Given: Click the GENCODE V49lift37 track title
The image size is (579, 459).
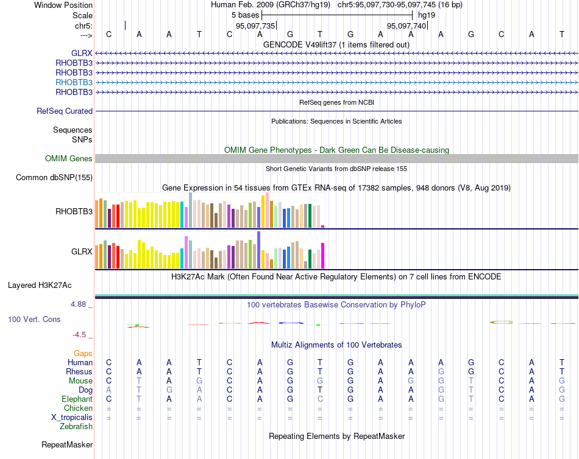Looking at the screenshot, I should pyautogui.click(x=336, y=45).
